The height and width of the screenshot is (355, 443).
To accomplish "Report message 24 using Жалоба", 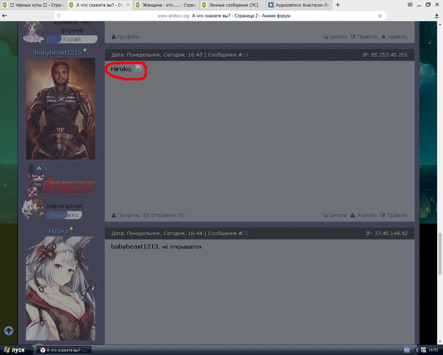I will [363, 215].
